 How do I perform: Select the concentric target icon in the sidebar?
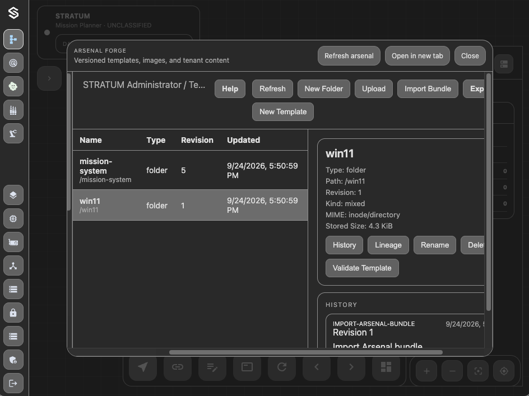13,63
